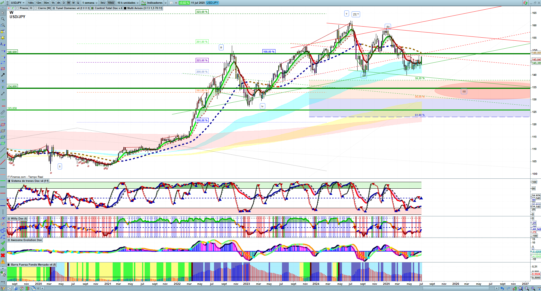
Task: Open the USDJPY symbol dropdown
Action: coord(18,3)
